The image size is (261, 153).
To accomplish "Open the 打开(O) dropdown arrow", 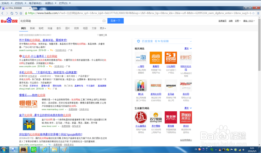I will click(70, 3).
